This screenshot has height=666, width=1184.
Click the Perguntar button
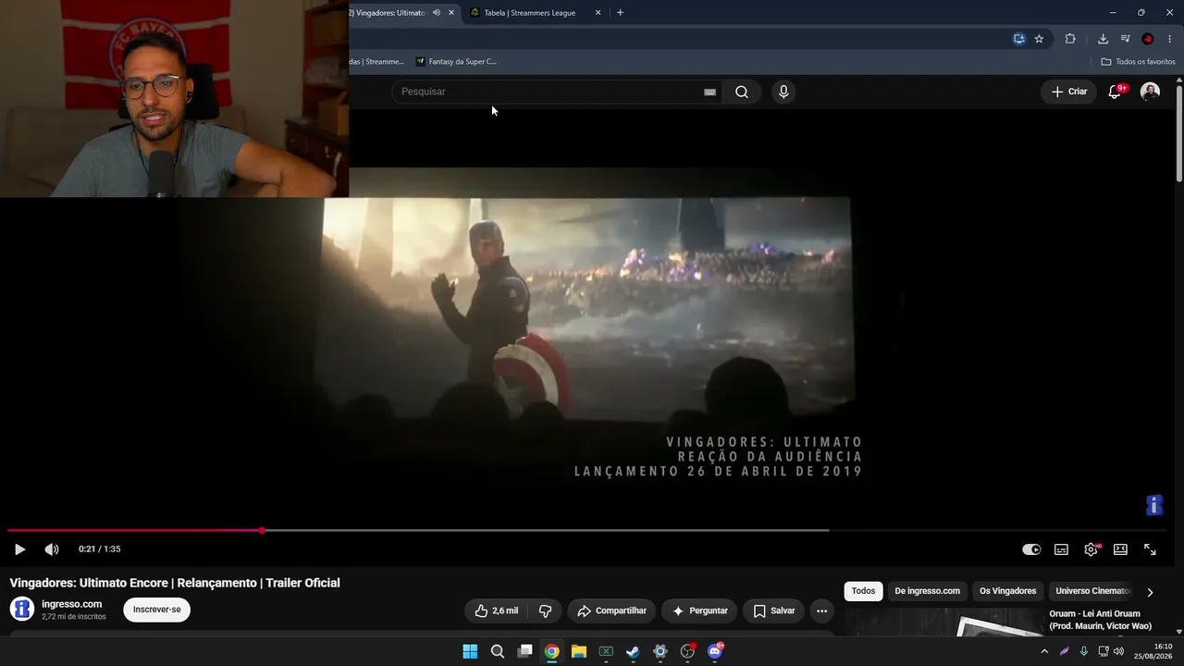[x=699, y=610]
